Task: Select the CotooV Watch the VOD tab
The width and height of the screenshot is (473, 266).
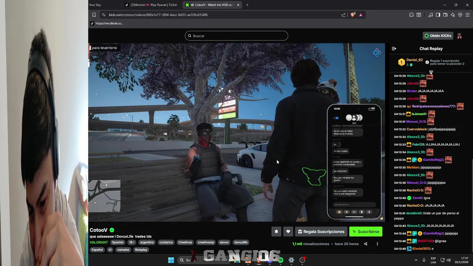Action: point(212,5)
